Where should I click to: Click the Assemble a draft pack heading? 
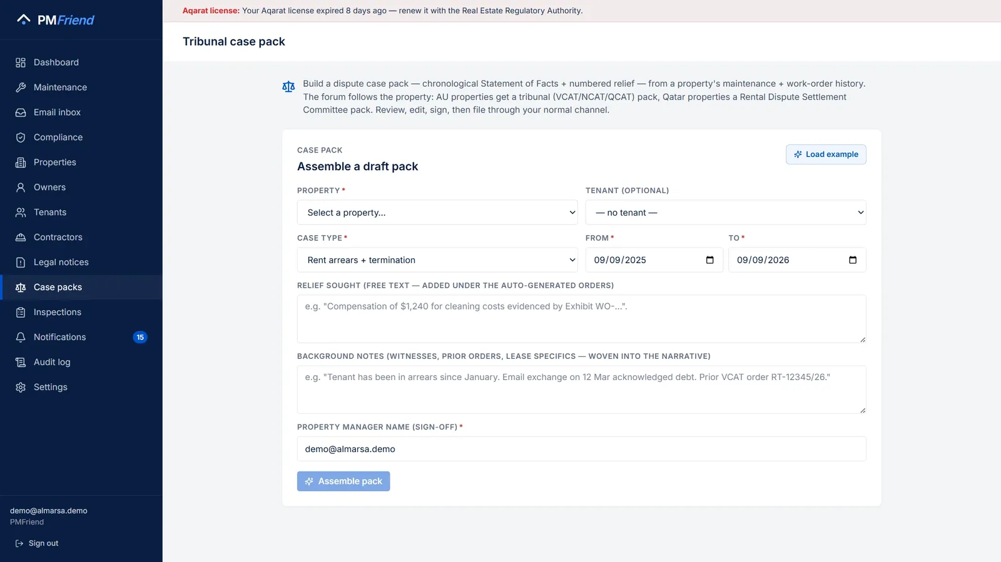coord(358,166)
